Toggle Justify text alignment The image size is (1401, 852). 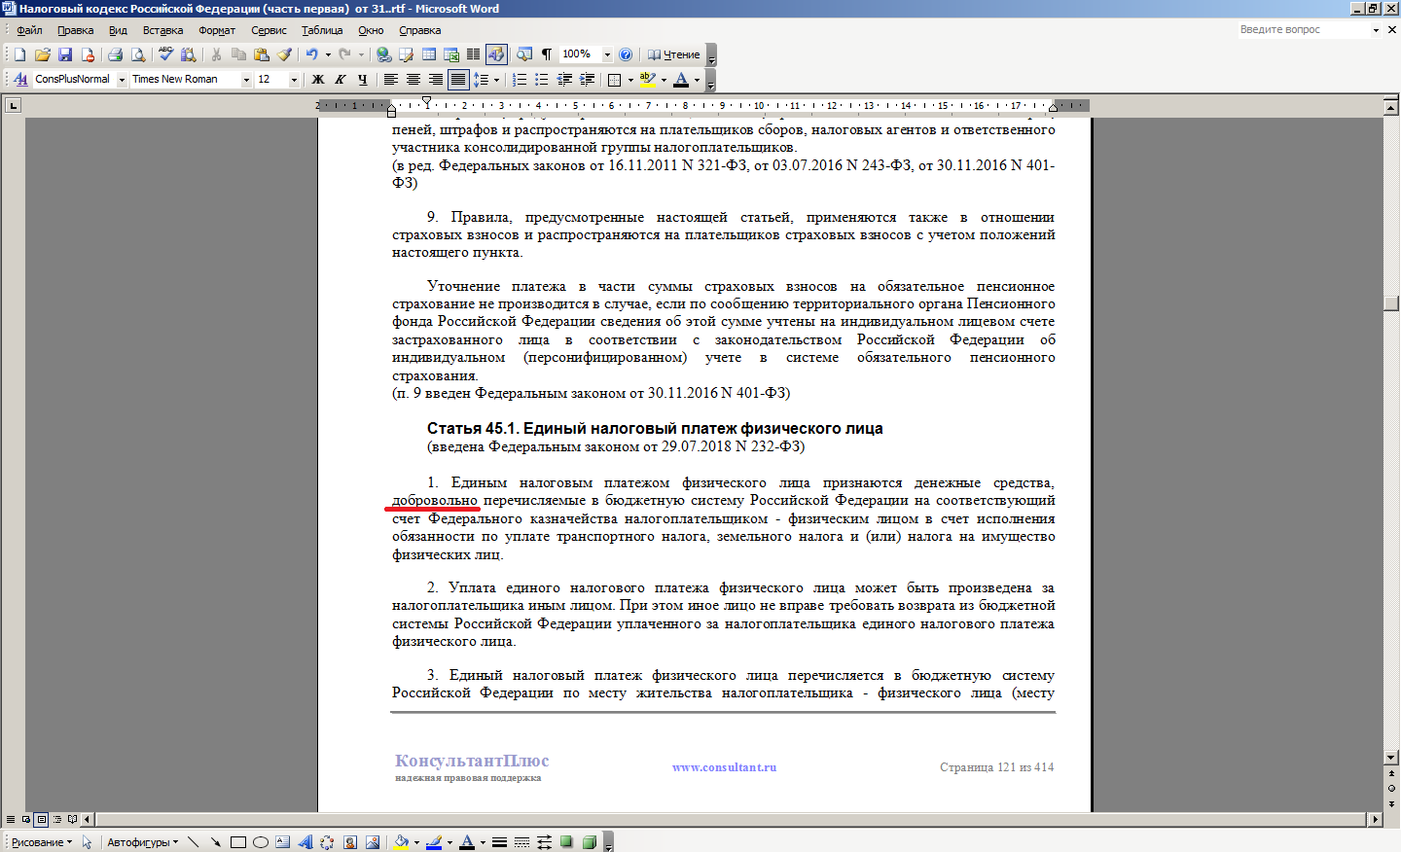tap(458, 80)
